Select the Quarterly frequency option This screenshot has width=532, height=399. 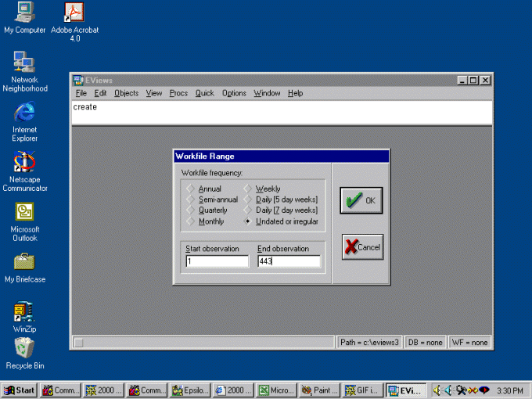pyautogui.click(x=191, y=210)
